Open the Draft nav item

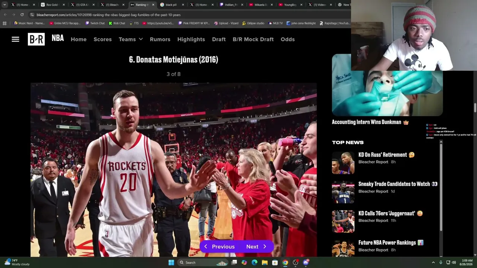pyautogui.click(x=219, y=39)
